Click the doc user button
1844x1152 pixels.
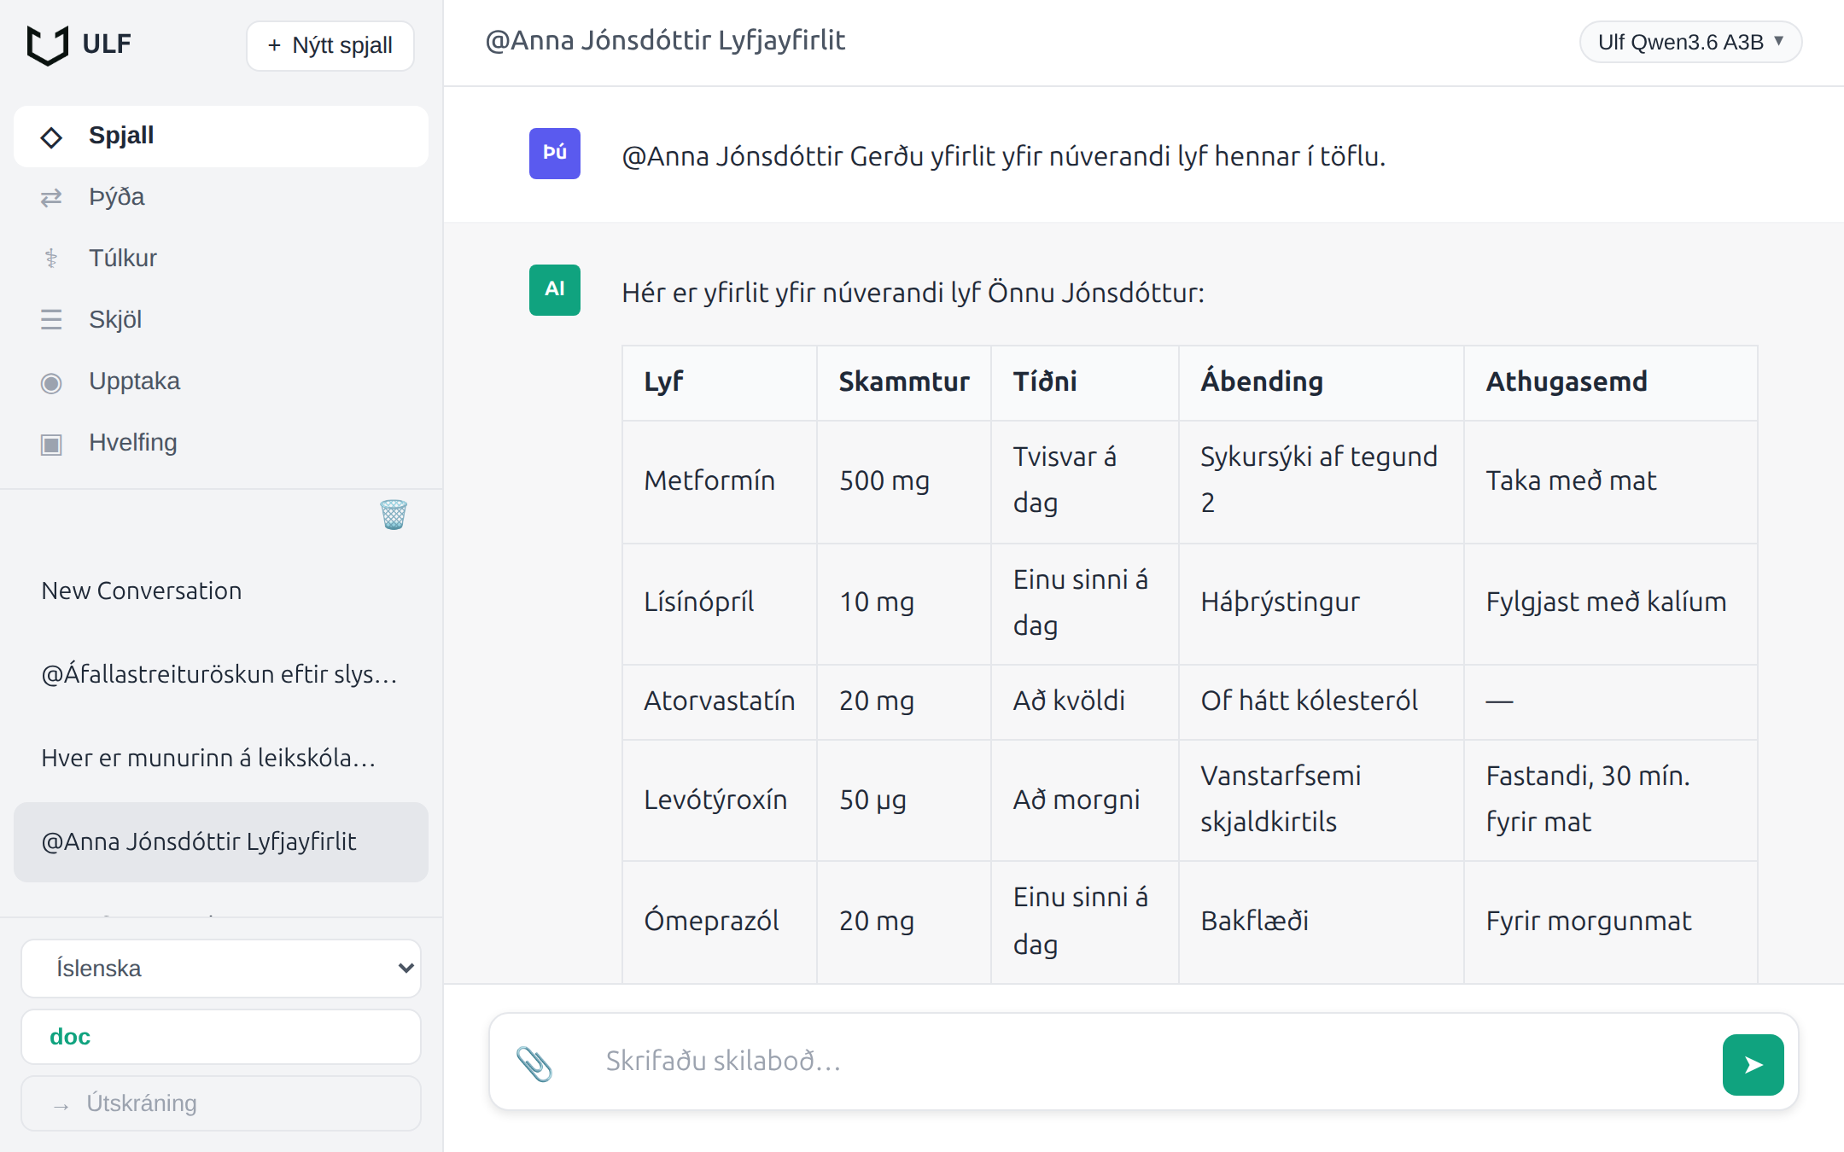click(x=221, y=1037)
